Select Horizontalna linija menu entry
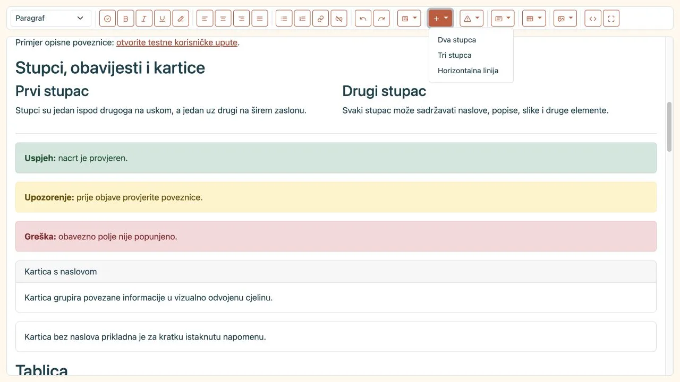680x382 pixels. (x=471, y=71)
